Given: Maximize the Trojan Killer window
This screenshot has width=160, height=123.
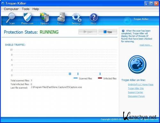Looking at the screenshot, I should 151,4.
